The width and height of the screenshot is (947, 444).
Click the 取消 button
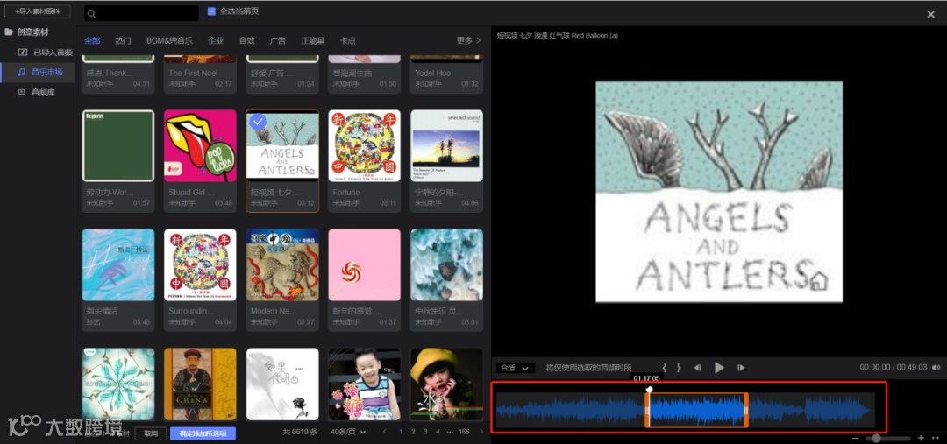tap(151, 433)
